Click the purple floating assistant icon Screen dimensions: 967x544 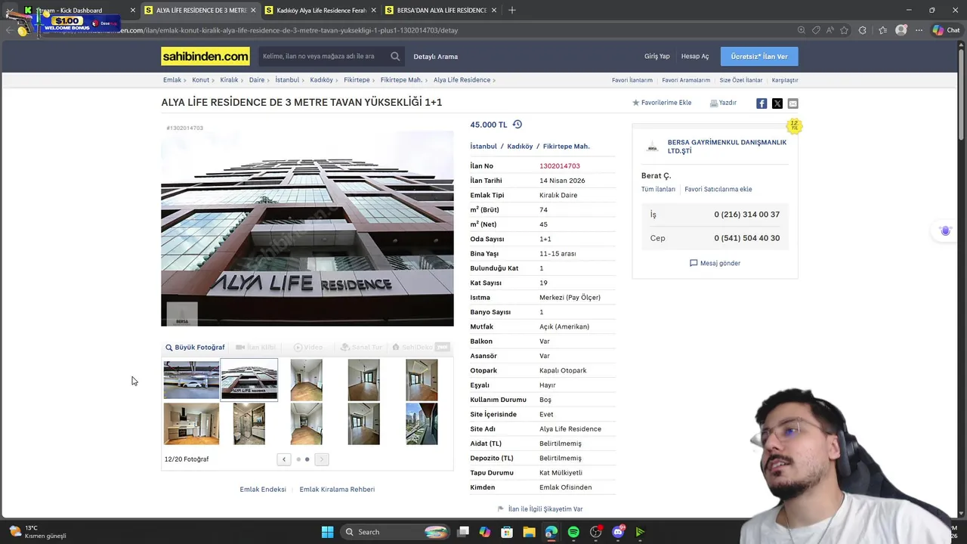[945, 230]
